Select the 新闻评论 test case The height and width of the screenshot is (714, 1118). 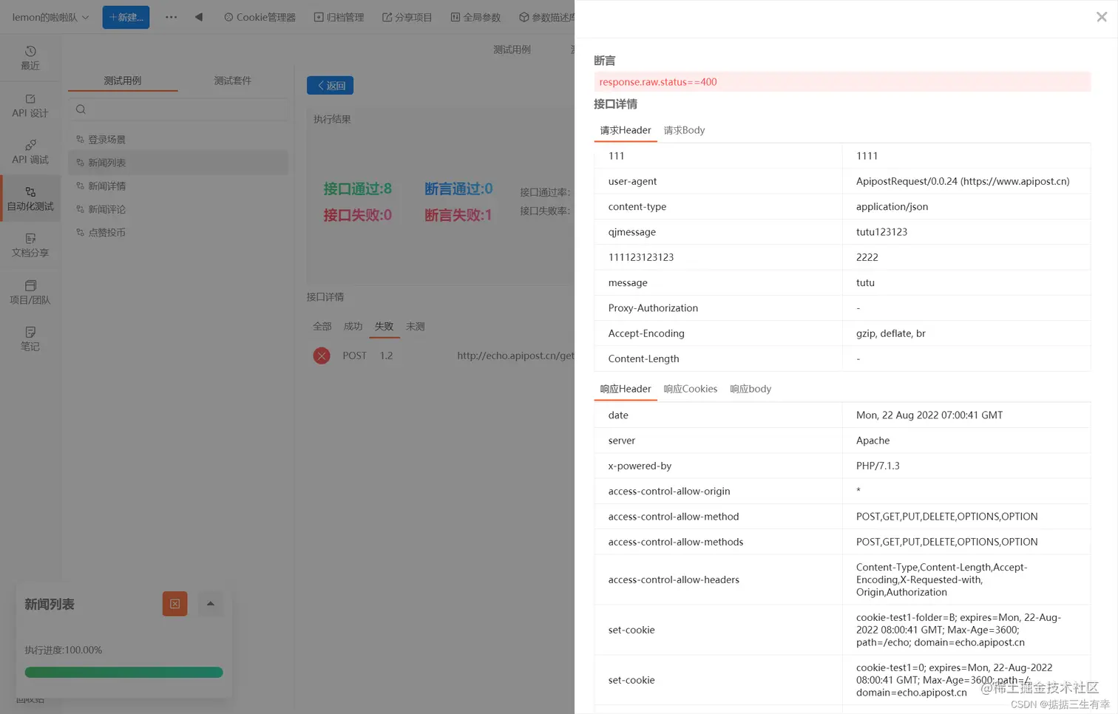pyautogui.click(x=178, y=209)
